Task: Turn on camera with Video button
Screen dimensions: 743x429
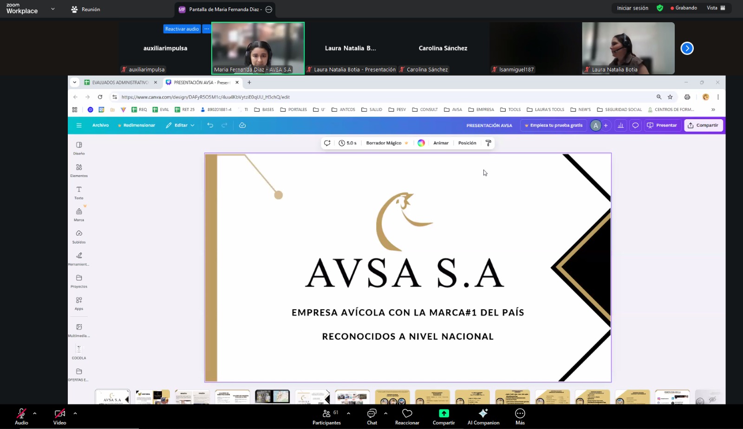Action: [59, 416]
